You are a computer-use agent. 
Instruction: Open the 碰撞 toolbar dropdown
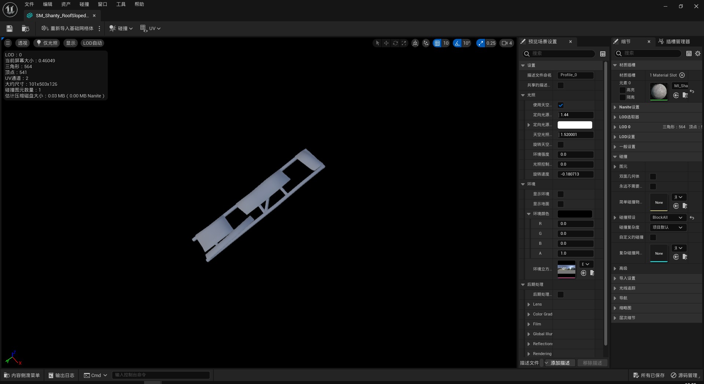(x=121, y=28)
